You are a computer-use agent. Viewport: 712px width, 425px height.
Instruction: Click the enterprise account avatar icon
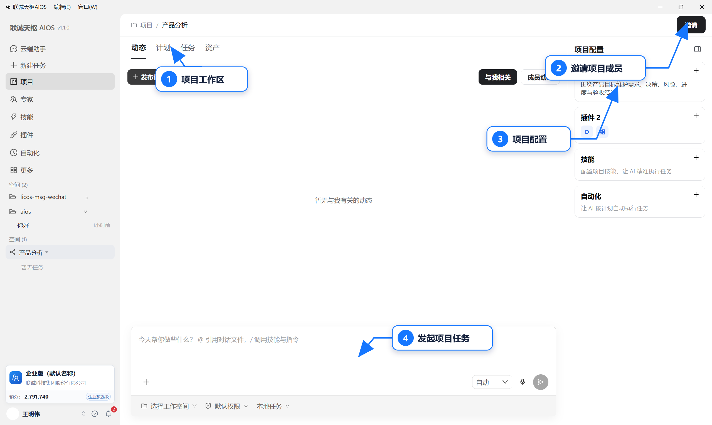16,378
